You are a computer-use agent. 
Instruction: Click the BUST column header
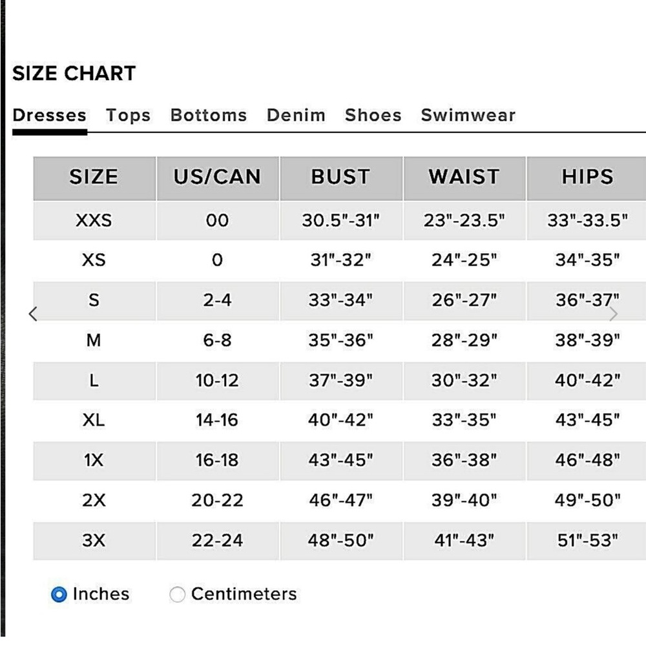(340, 178)
